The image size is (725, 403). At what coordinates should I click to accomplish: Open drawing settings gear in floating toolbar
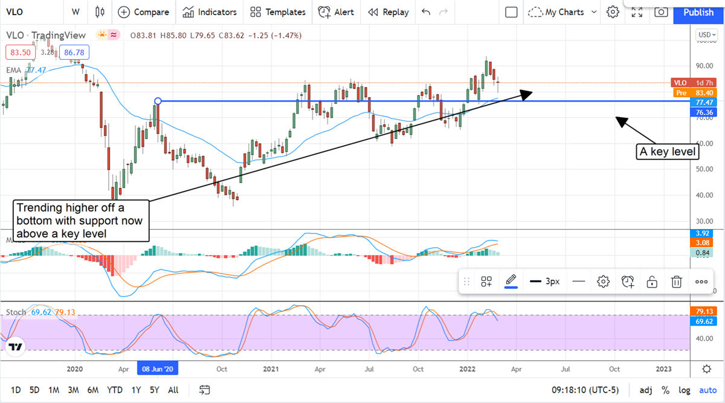coord(602,282)
